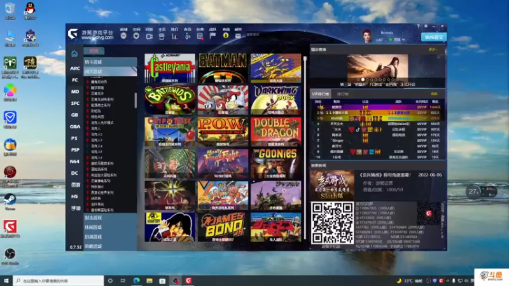The height and width of the screenshot is (286, 509).
Task: Click the help question mark icon
Action: pos(418,26)
